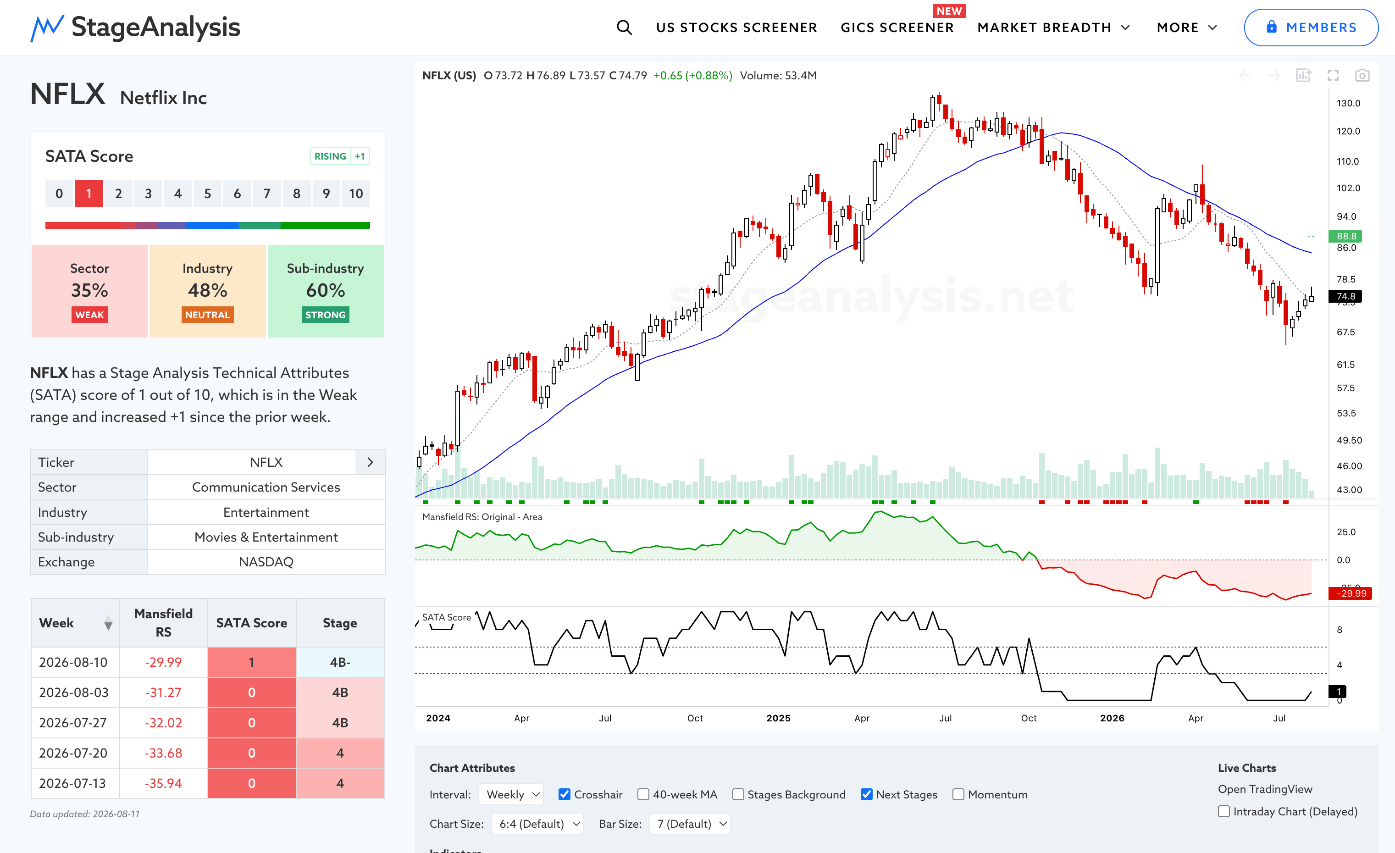Enable the Stages Background checkbox
1395x853 pixels.
point(738,794)
